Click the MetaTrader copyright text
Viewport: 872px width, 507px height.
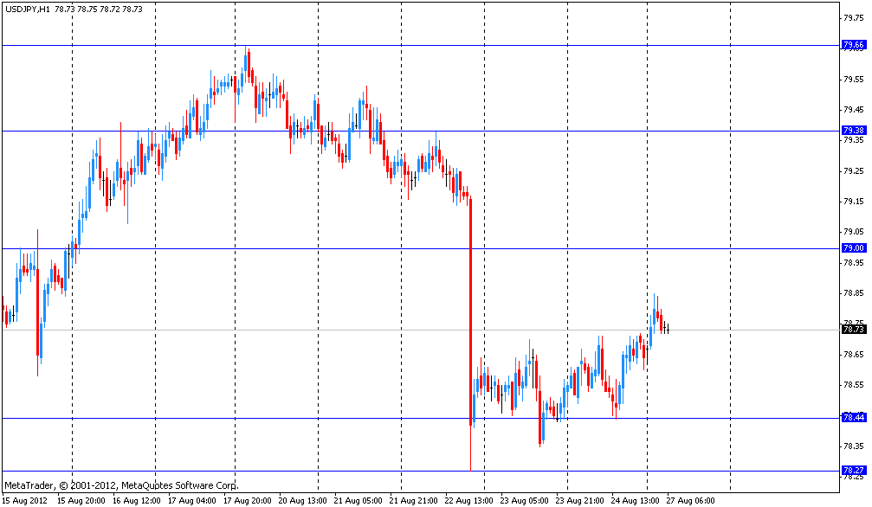coord(121,485)
